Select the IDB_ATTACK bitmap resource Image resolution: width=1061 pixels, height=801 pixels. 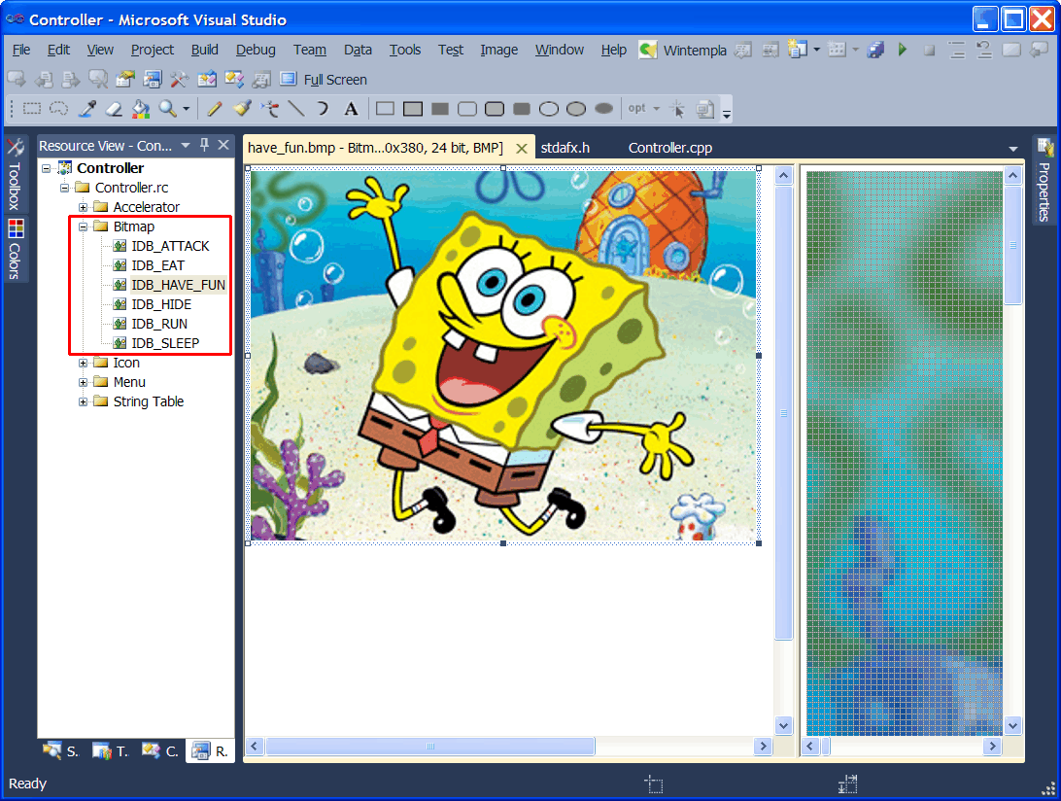pyautogui.click(x=170, y=246)
